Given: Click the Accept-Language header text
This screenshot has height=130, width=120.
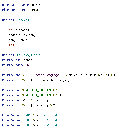Looking at the screenshot, I should (46, 75).
